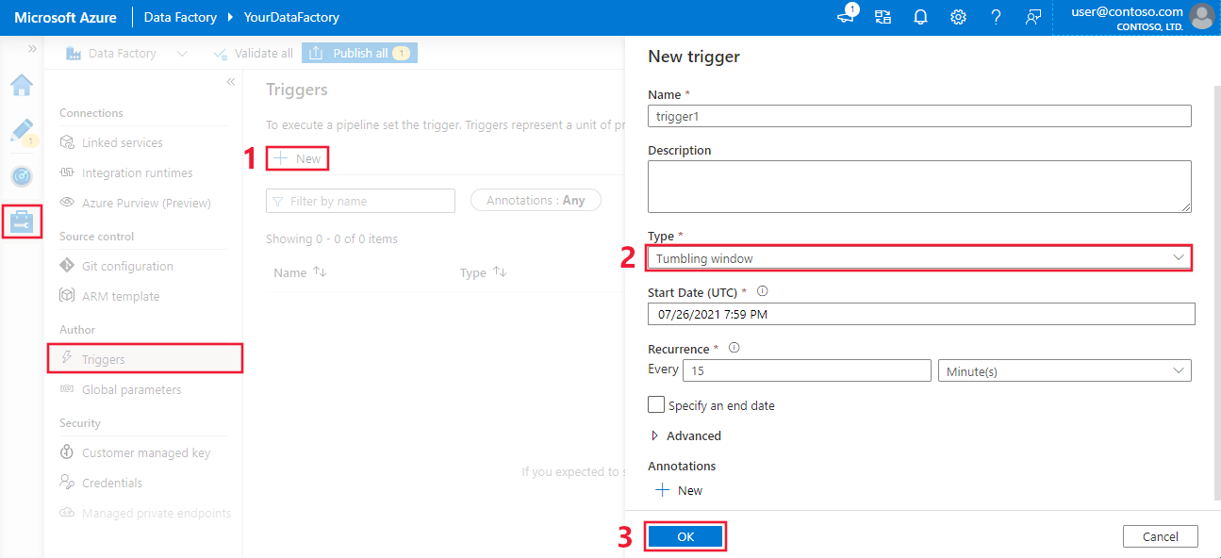Create a trigger with the New button
This screenshot has width=1221, height=558.
point(297,157)
